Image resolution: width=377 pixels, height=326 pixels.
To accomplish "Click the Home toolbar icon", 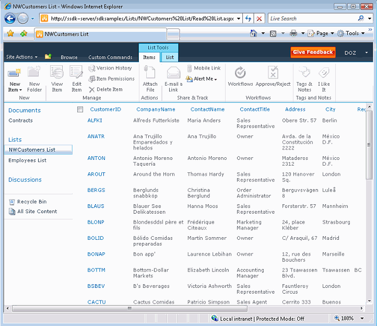I will [253, 33].
